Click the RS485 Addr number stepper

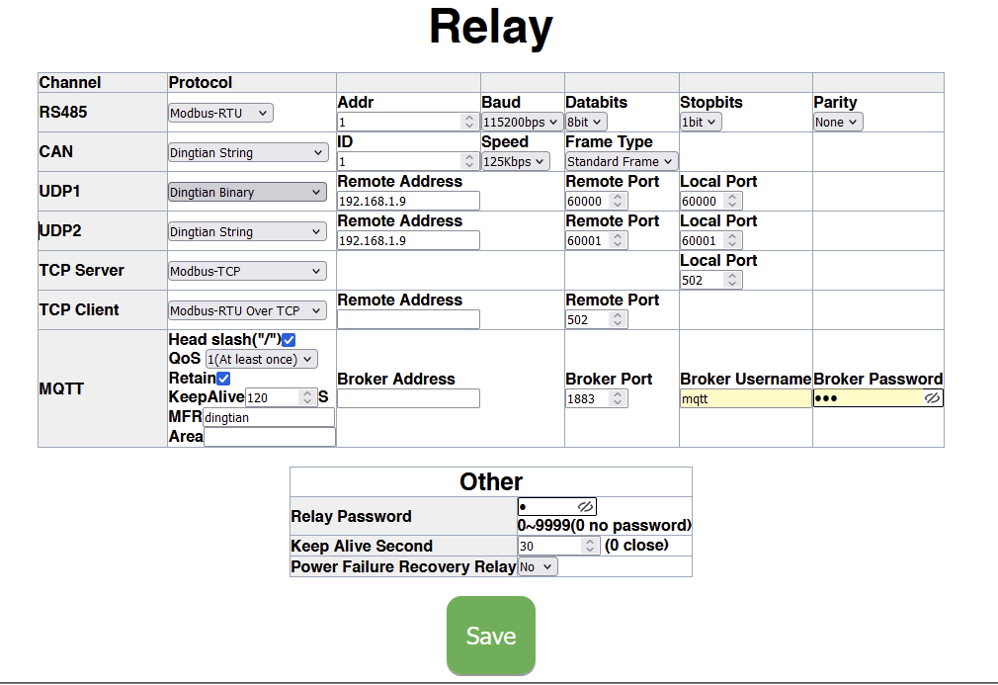469,123
